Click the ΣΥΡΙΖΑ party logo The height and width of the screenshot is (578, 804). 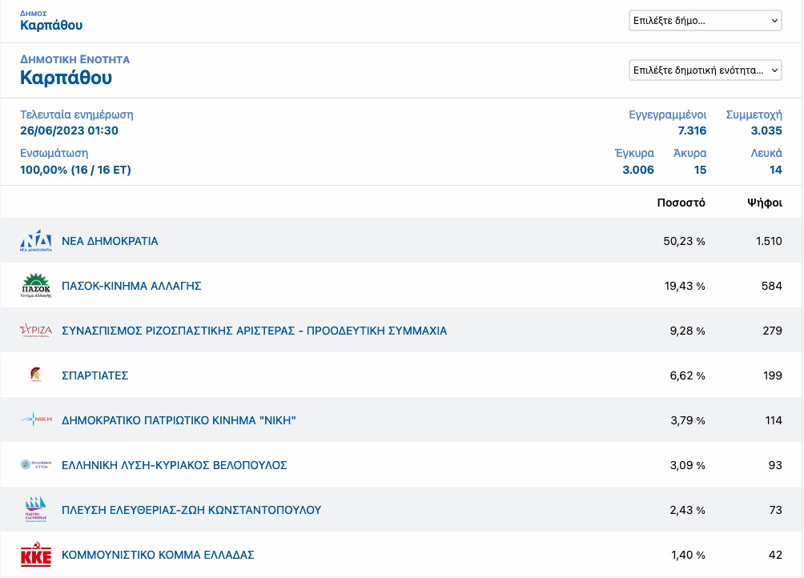coord(36,330)
